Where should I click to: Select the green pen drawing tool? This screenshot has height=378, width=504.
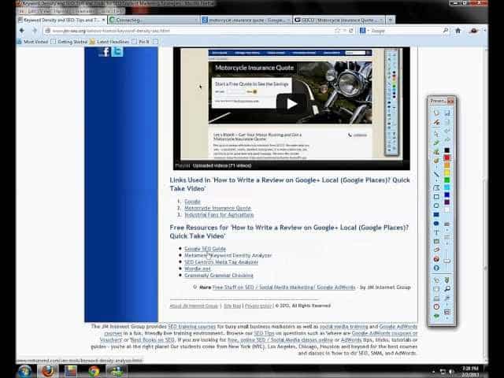pyautogui.click(x=436, y=143)
